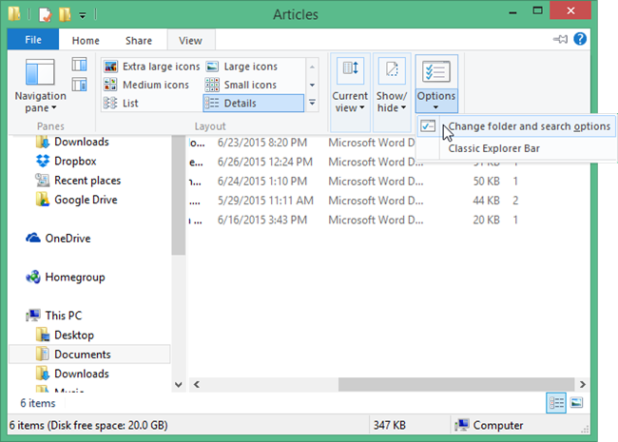
Task: Open Recent places in navigation pane
Action: [x=87, y=181]
